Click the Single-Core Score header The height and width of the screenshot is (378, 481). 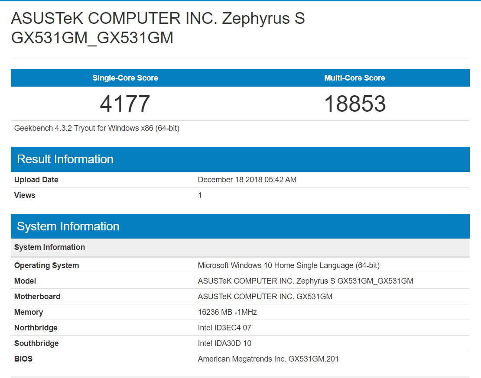coord(125,78)
